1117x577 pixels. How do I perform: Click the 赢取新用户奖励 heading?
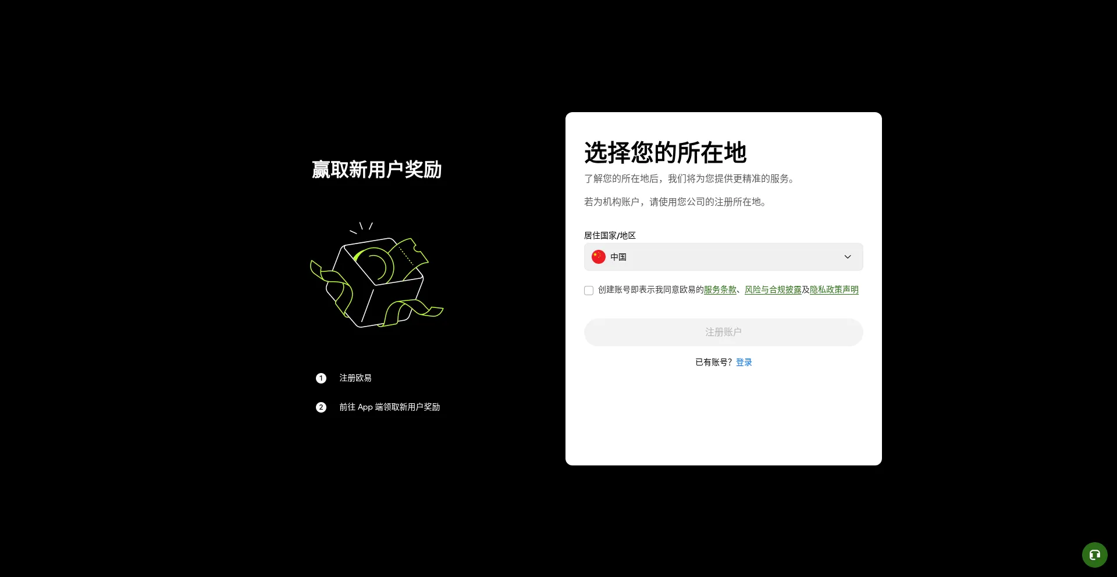pyautogui.click(x=376, y=170)
